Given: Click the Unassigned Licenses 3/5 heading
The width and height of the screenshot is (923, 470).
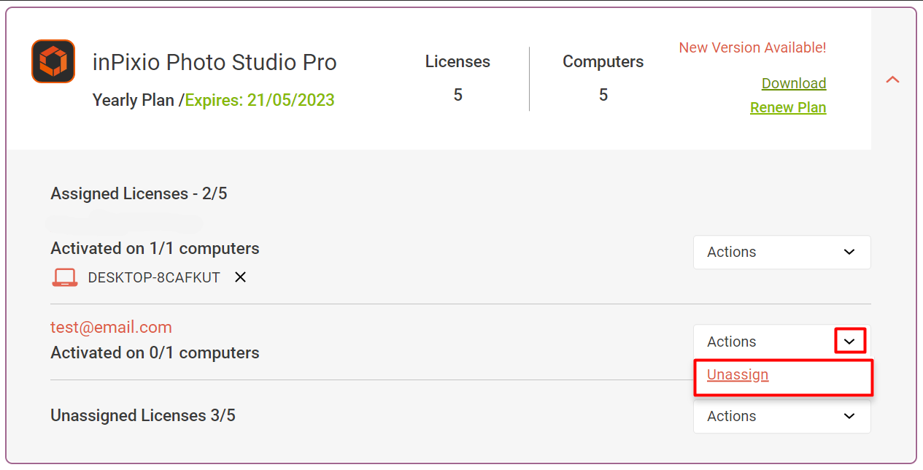Looking at the screenshot, I should 143,415.
